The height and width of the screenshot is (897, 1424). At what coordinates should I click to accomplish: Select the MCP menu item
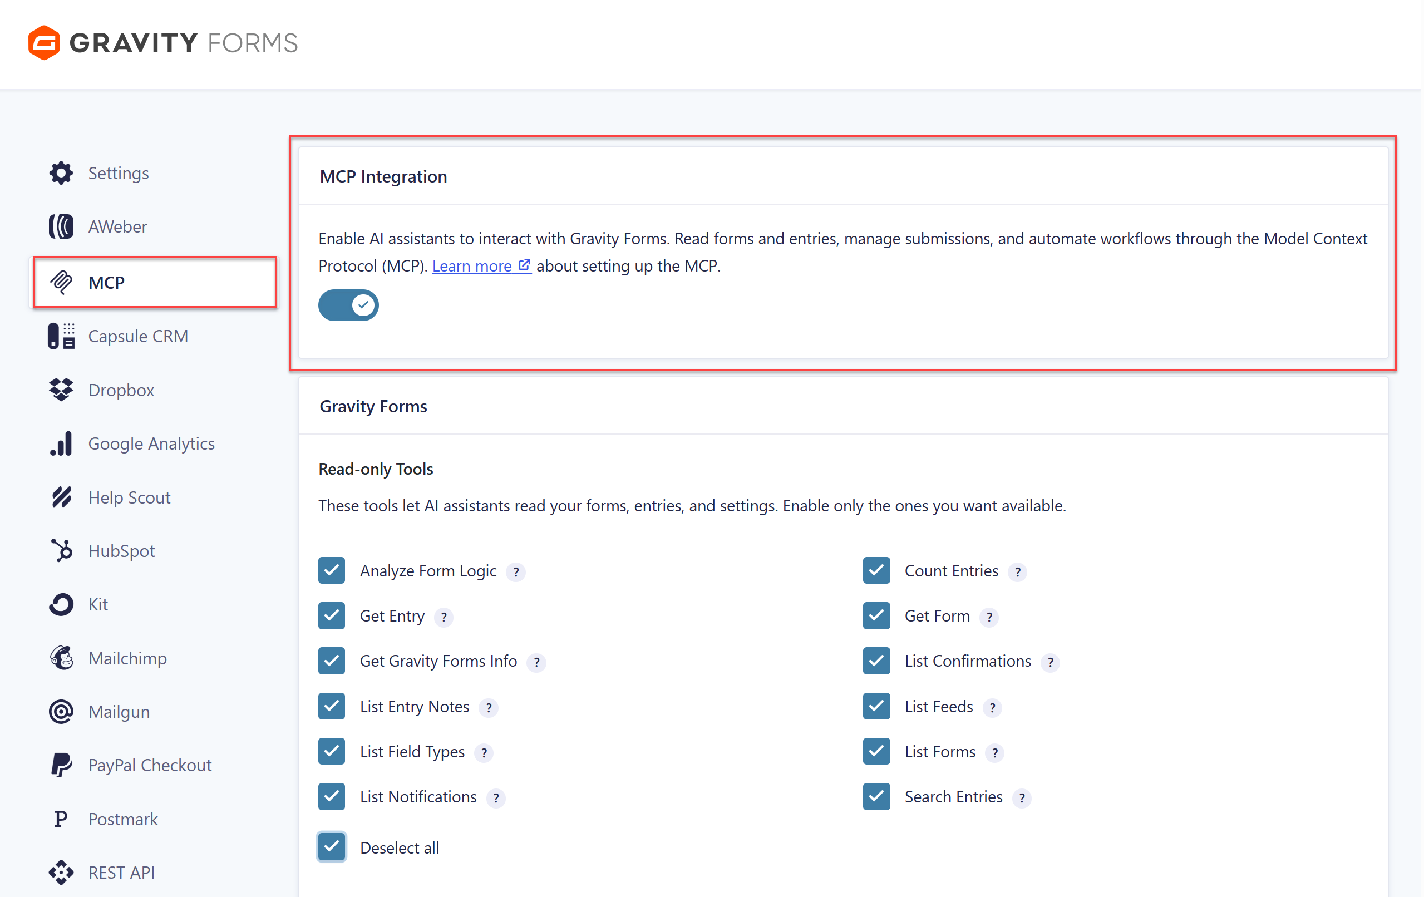[x=155, y=283]
